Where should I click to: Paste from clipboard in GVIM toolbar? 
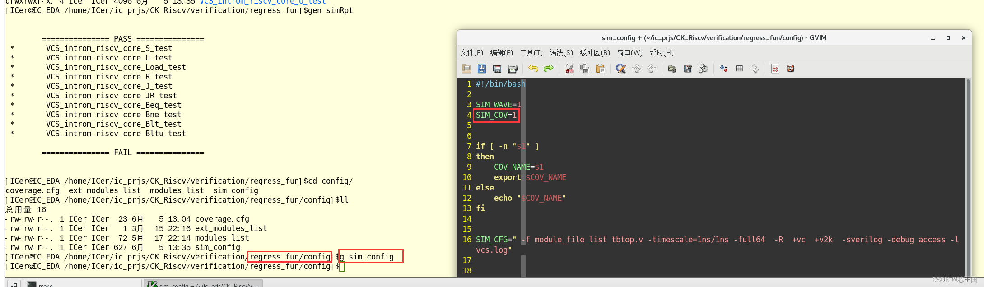click(600, 69)
